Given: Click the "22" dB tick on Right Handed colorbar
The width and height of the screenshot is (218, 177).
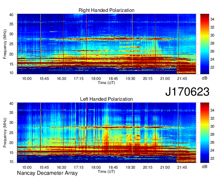Looking at the screenshot, I should tap(212, 67).
